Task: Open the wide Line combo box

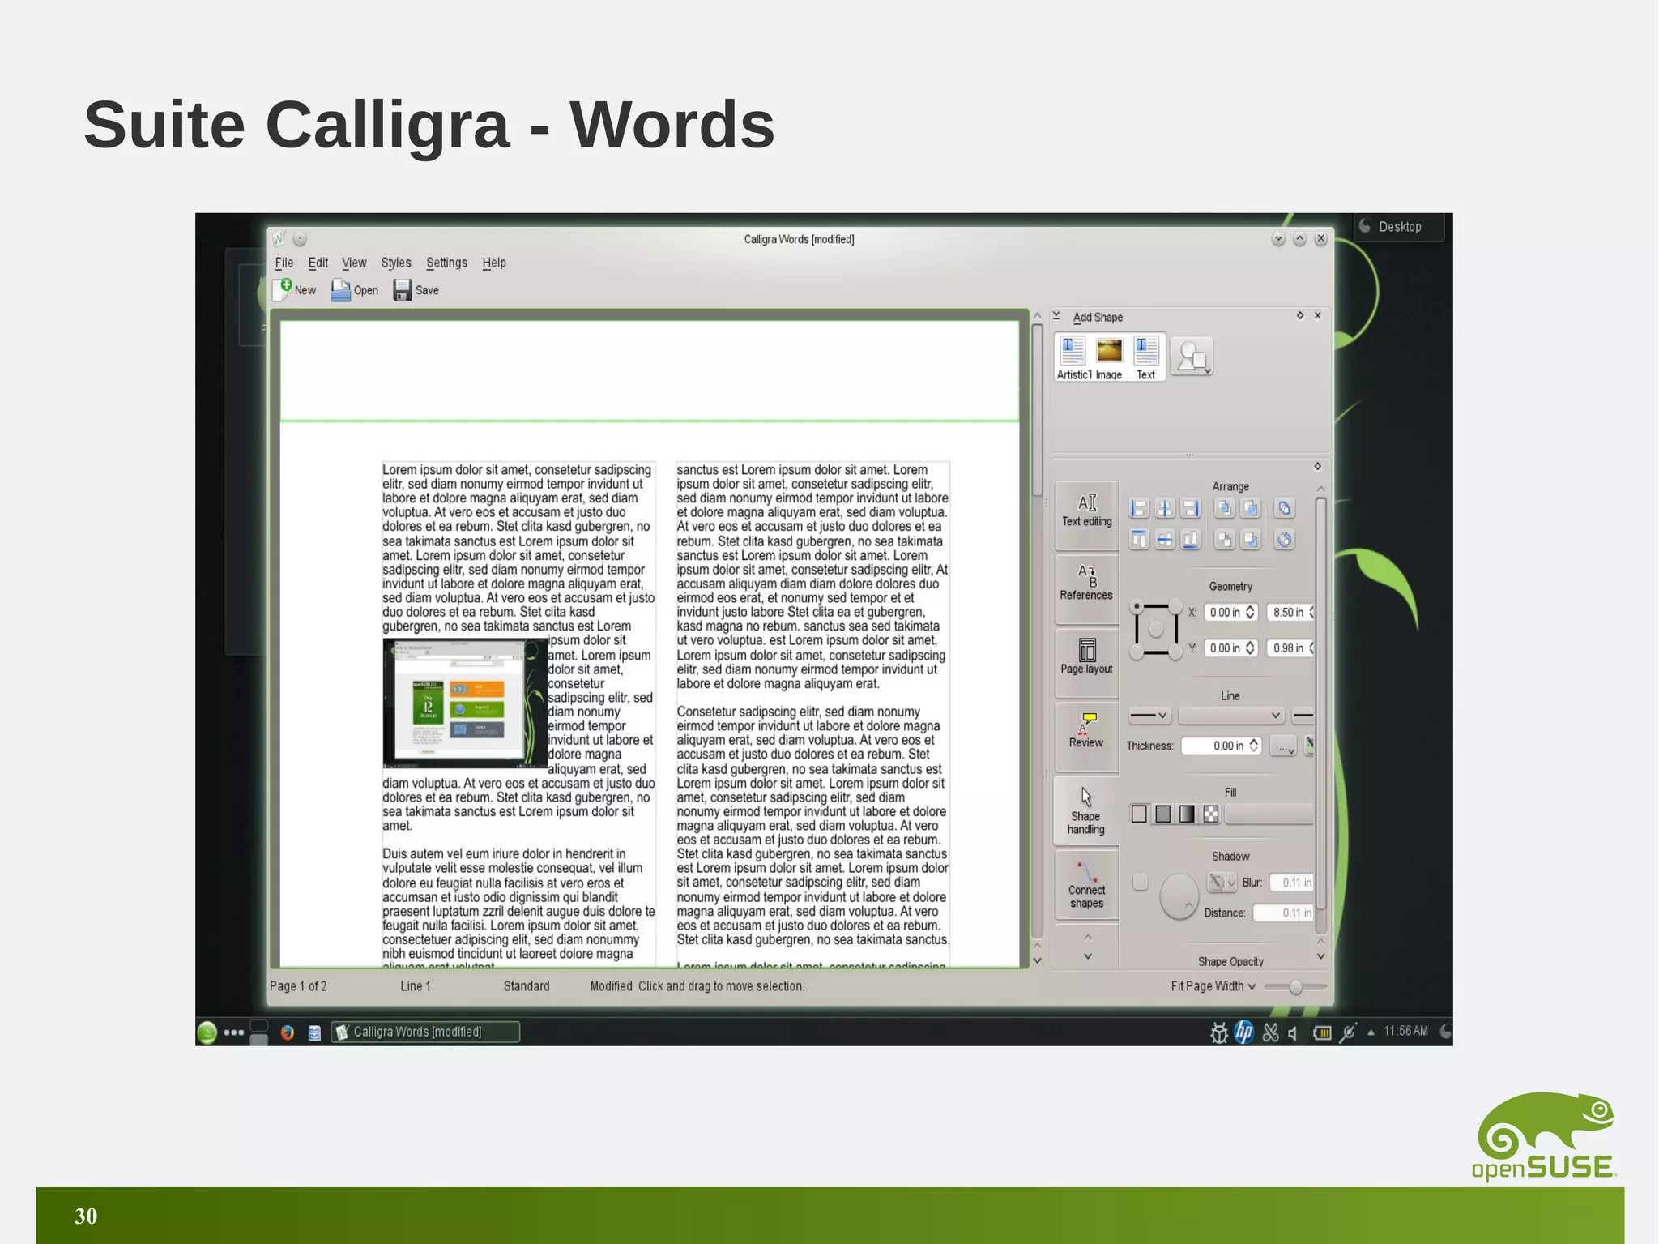Action: 1231,716
